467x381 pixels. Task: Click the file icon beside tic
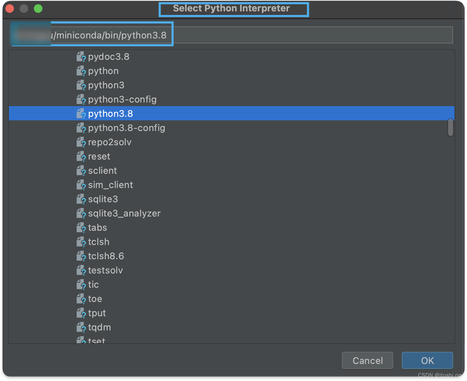pos(81,285)
